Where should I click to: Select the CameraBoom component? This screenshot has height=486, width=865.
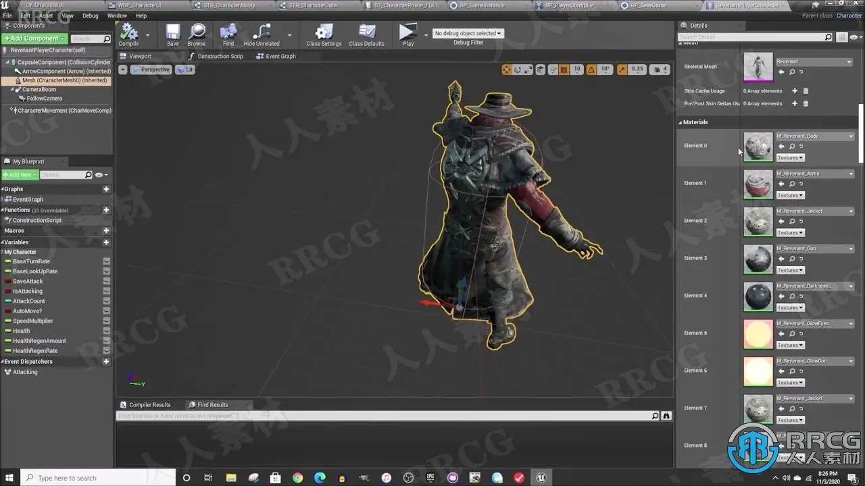coord(39,90)
